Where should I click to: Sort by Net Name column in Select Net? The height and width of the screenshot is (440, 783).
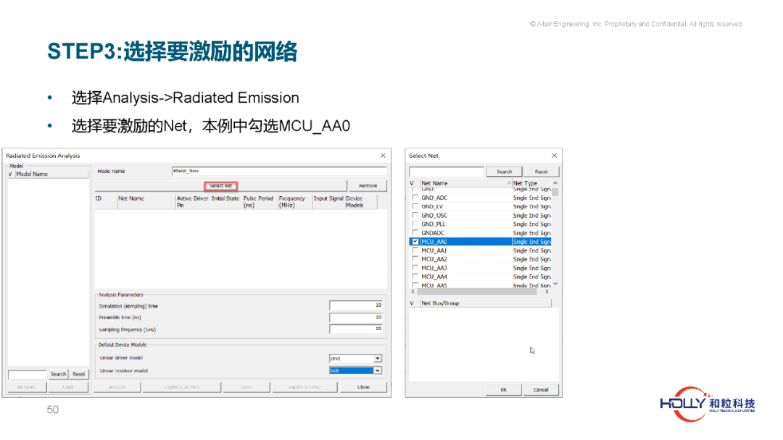point(465,183)
